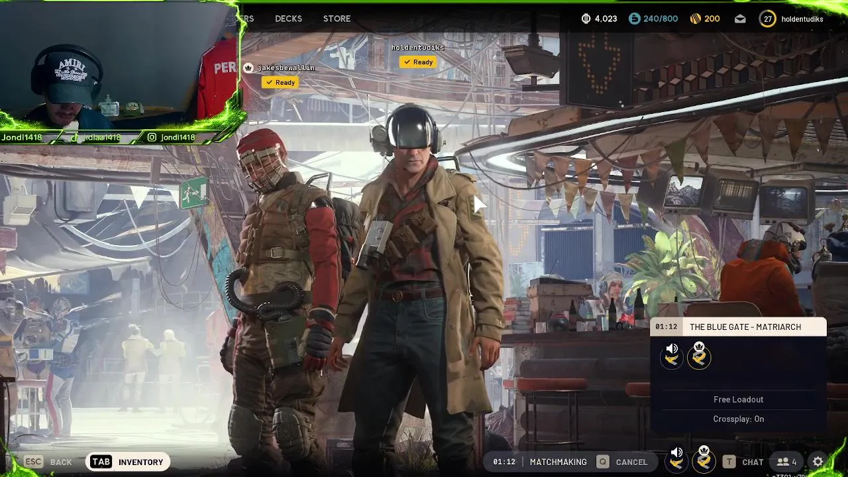Screen dimensions: 848x477
Task: Click the crown leader avatar in the bottom bar
Action: [704, 459]
